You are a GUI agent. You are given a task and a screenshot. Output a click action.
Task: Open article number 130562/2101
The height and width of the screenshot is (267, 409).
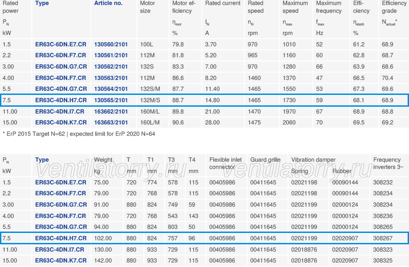(111, 66)
